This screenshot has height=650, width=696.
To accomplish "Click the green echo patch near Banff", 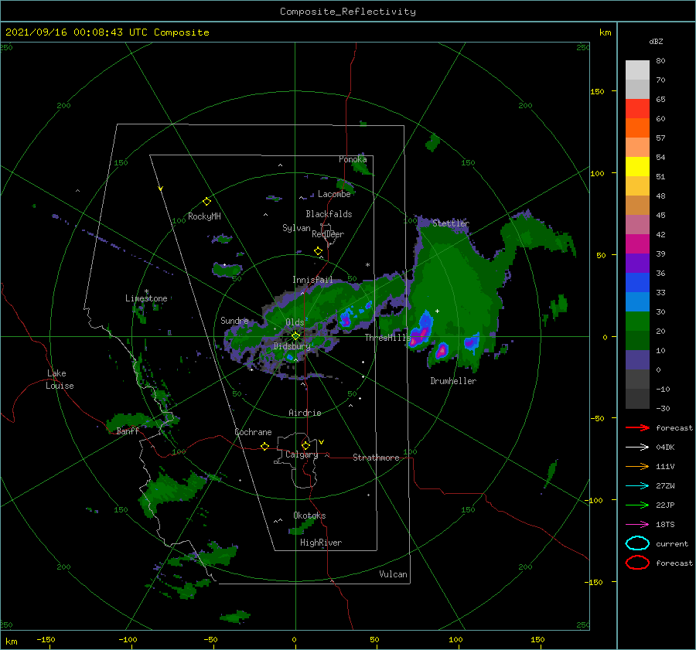I will pos(142,422).
